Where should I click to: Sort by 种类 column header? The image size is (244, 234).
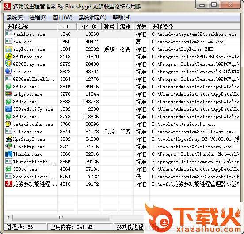click(x=109, y=26)
